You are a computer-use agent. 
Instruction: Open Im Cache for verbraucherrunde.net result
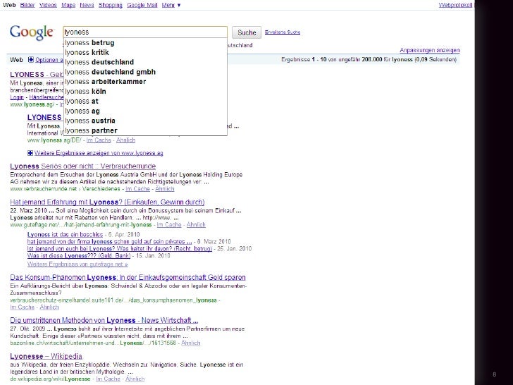click(x=137, y=189)
